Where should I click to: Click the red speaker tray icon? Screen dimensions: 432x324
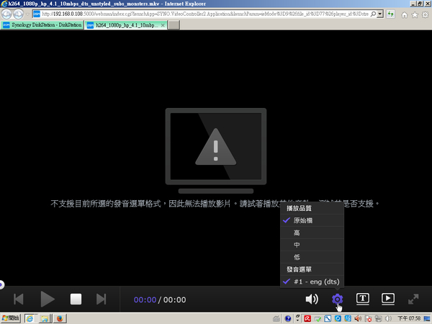click(x=358, y=319)
